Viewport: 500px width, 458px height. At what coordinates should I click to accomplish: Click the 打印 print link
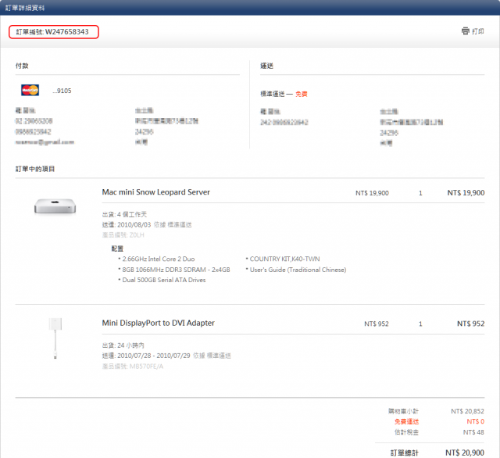[x=477, y=31]
